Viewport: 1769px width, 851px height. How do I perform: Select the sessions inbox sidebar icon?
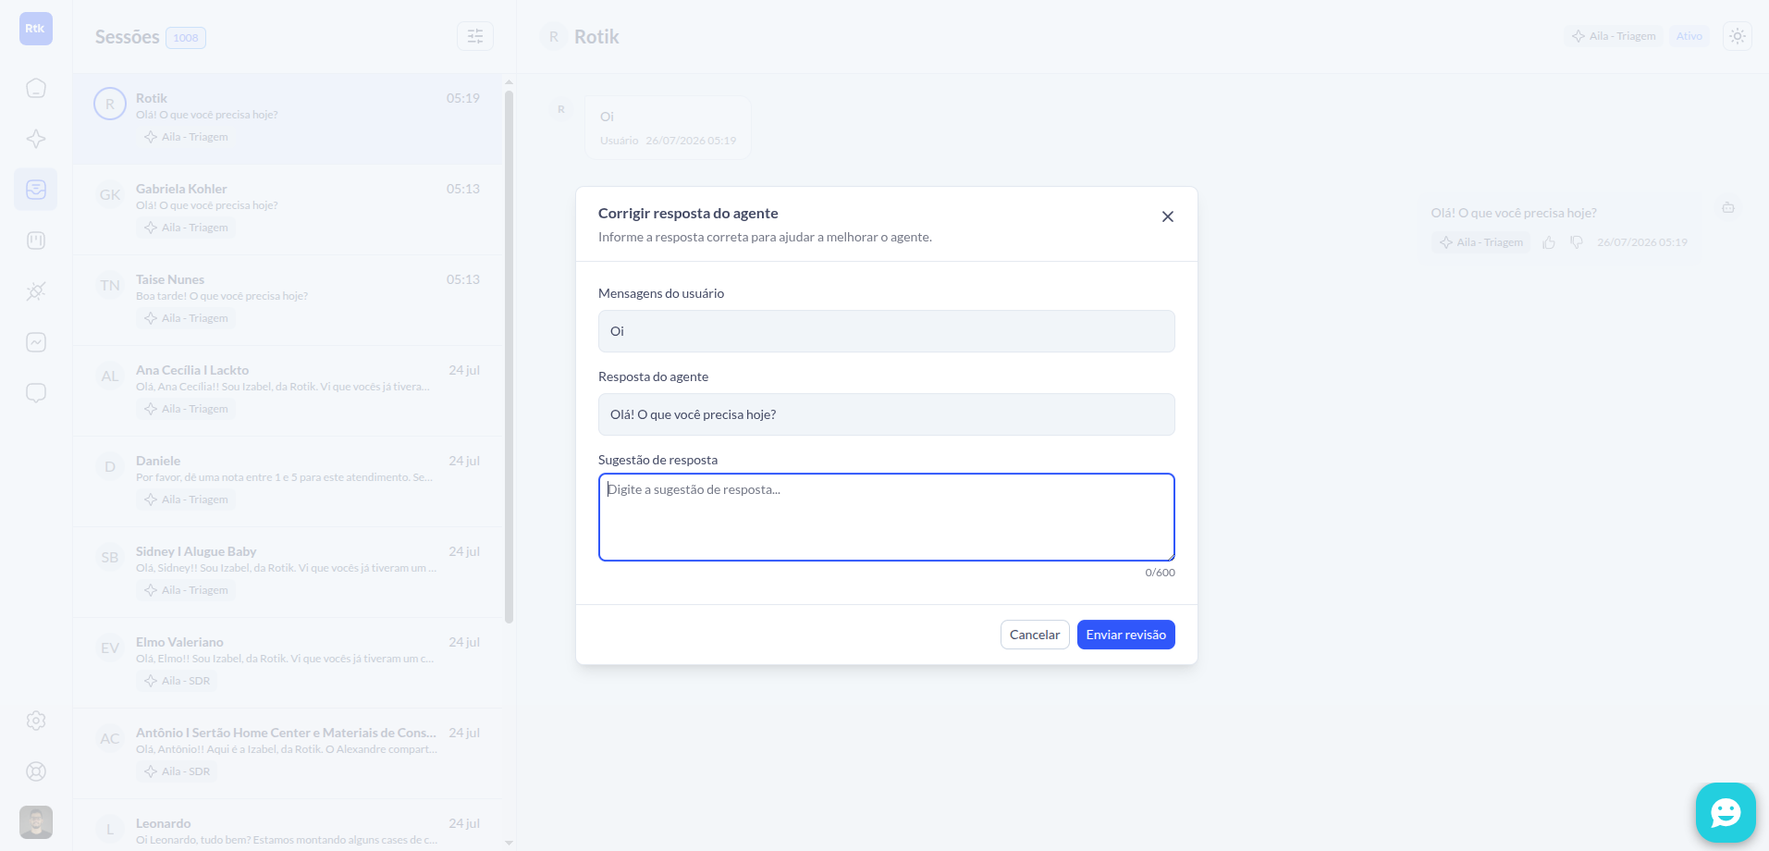click(36, 190)
